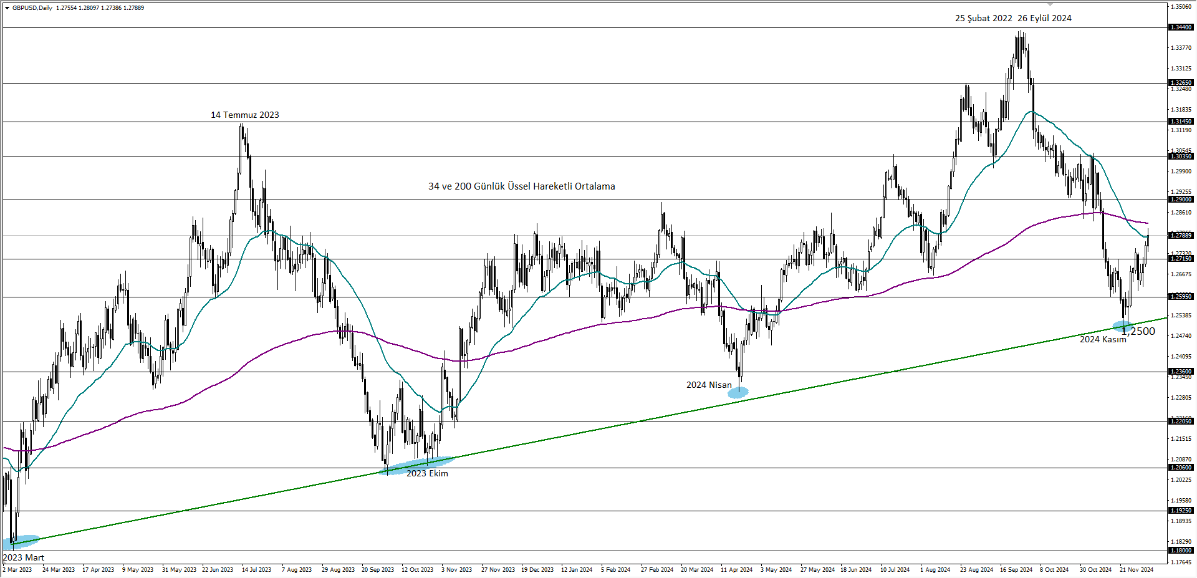This screenshot has width=1197, height=578.
Task: Click the 1.31450 horizontal line price tag
Action: (x=1181, y=122)
